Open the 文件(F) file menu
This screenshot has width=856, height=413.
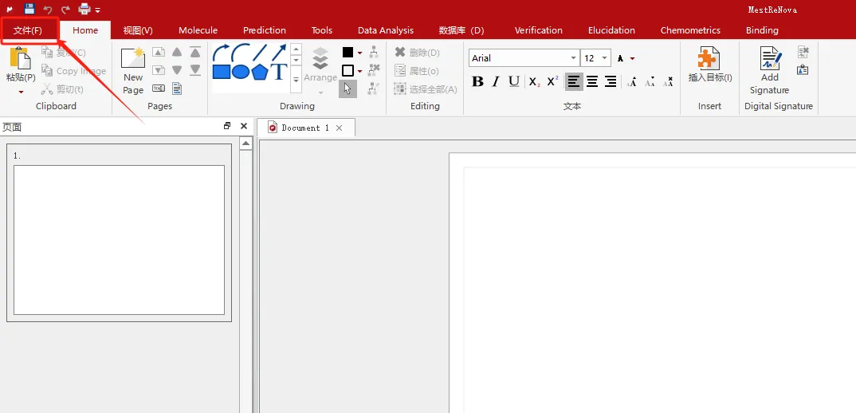click(29, 30)
